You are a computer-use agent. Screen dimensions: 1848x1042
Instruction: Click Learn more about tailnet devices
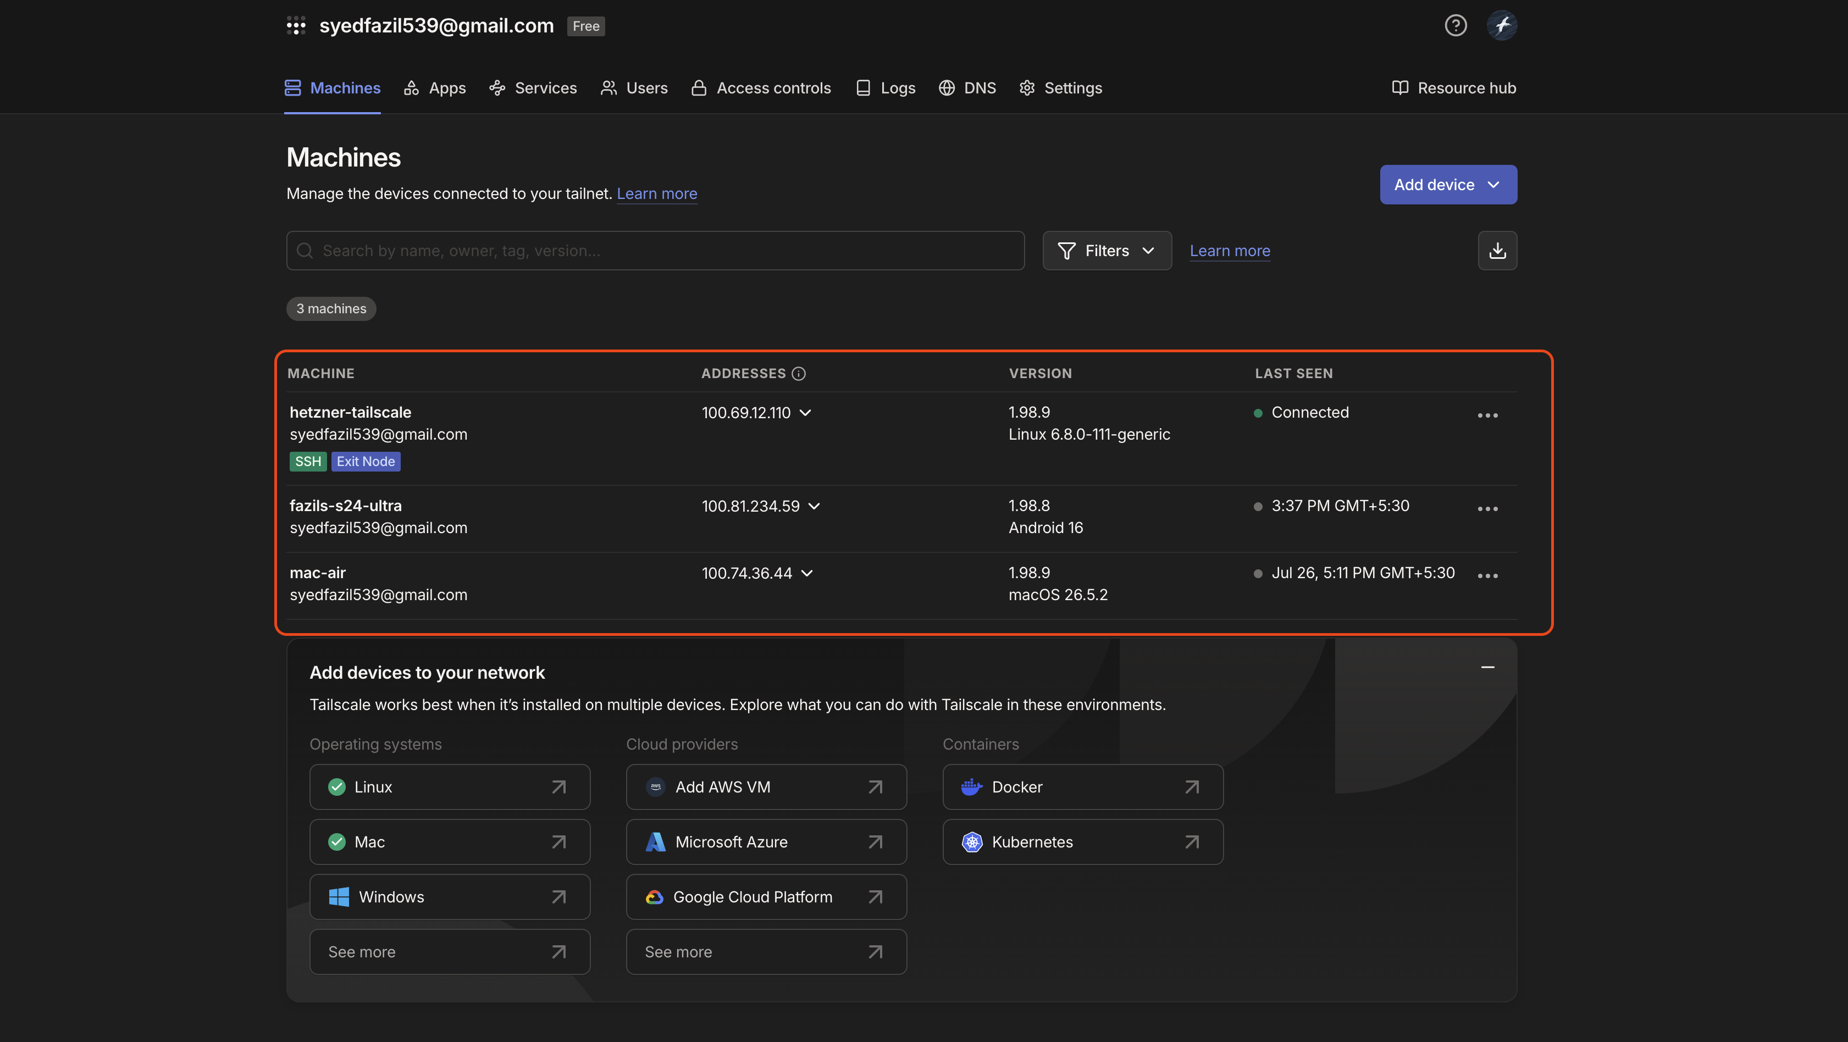coord(656,193)
